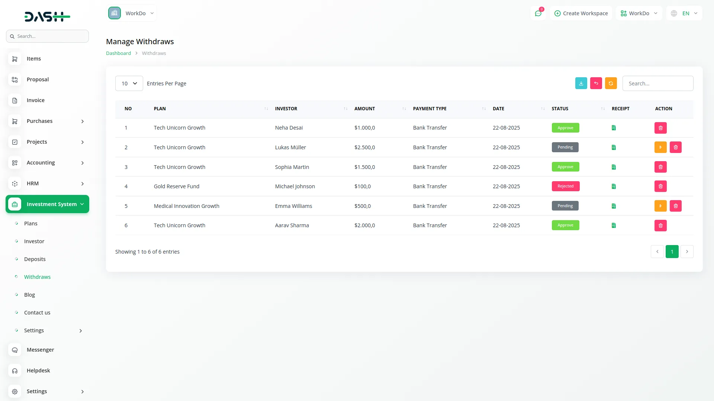This screenshot has height=401, width=714.
Task: Open receipt for Lukas Müller's withdraw
Action: 614,147
